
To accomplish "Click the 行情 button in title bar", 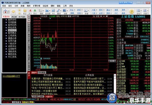I will (x=130, y=3).
